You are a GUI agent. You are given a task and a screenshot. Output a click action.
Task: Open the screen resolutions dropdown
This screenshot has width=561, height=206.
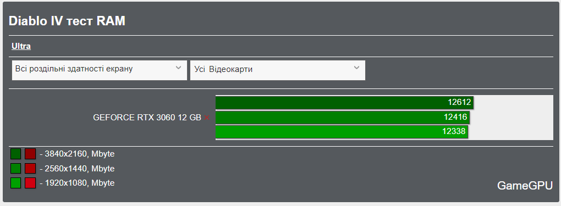point(100,70)
